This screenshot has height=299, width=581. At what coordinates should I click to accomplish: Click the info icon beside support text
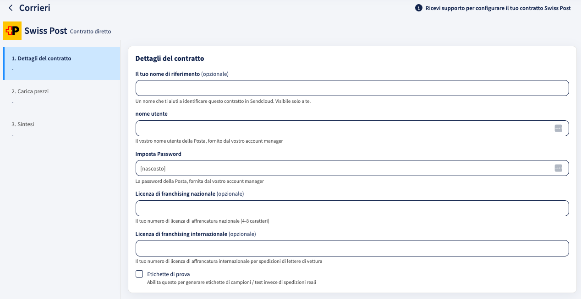coord(418,8)
